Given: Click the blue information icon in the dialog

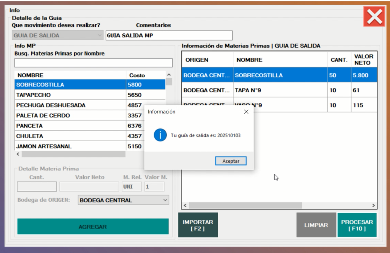Looking at the screenshot, I should [160, 135].
